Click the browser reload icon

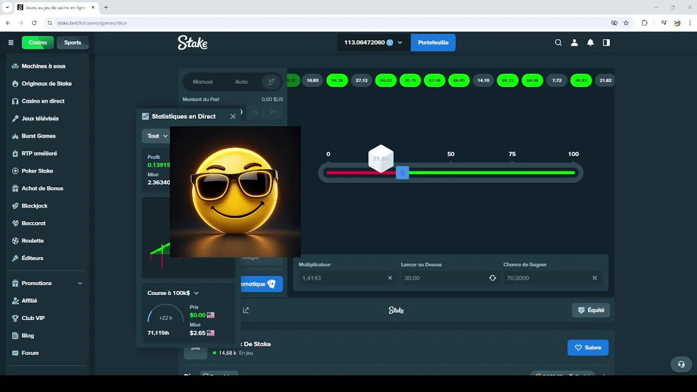(34, 23)
